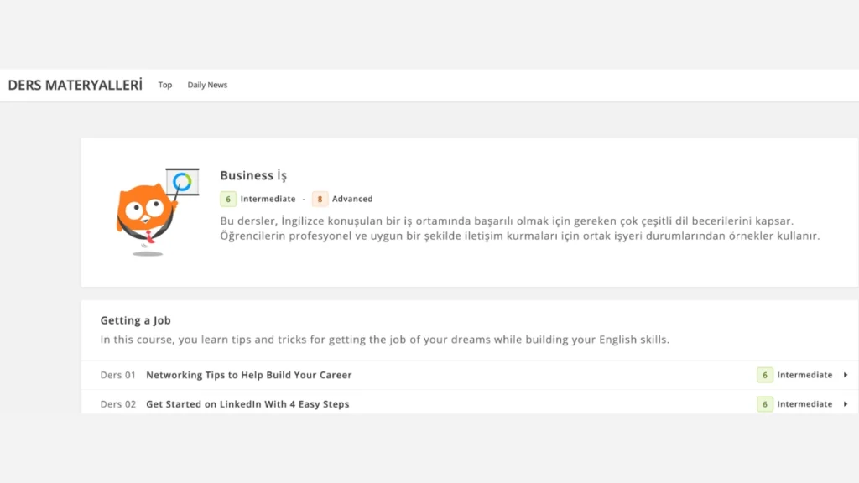Select Business İş course title
This screenshot has height=483, width=859.
(x=253, y=175)
